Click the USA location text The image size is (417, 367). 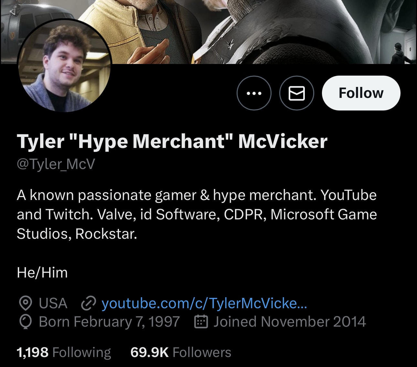click(53, 303)
